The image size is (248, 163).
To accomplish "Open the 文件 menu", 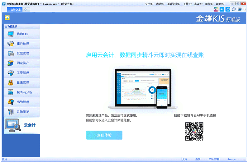I will [149, 4].
